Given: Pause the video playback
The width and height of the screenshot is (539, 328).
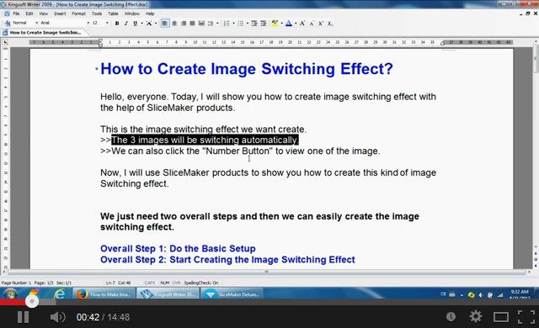Looking at the screenshot, I should [x=23, y=317].
